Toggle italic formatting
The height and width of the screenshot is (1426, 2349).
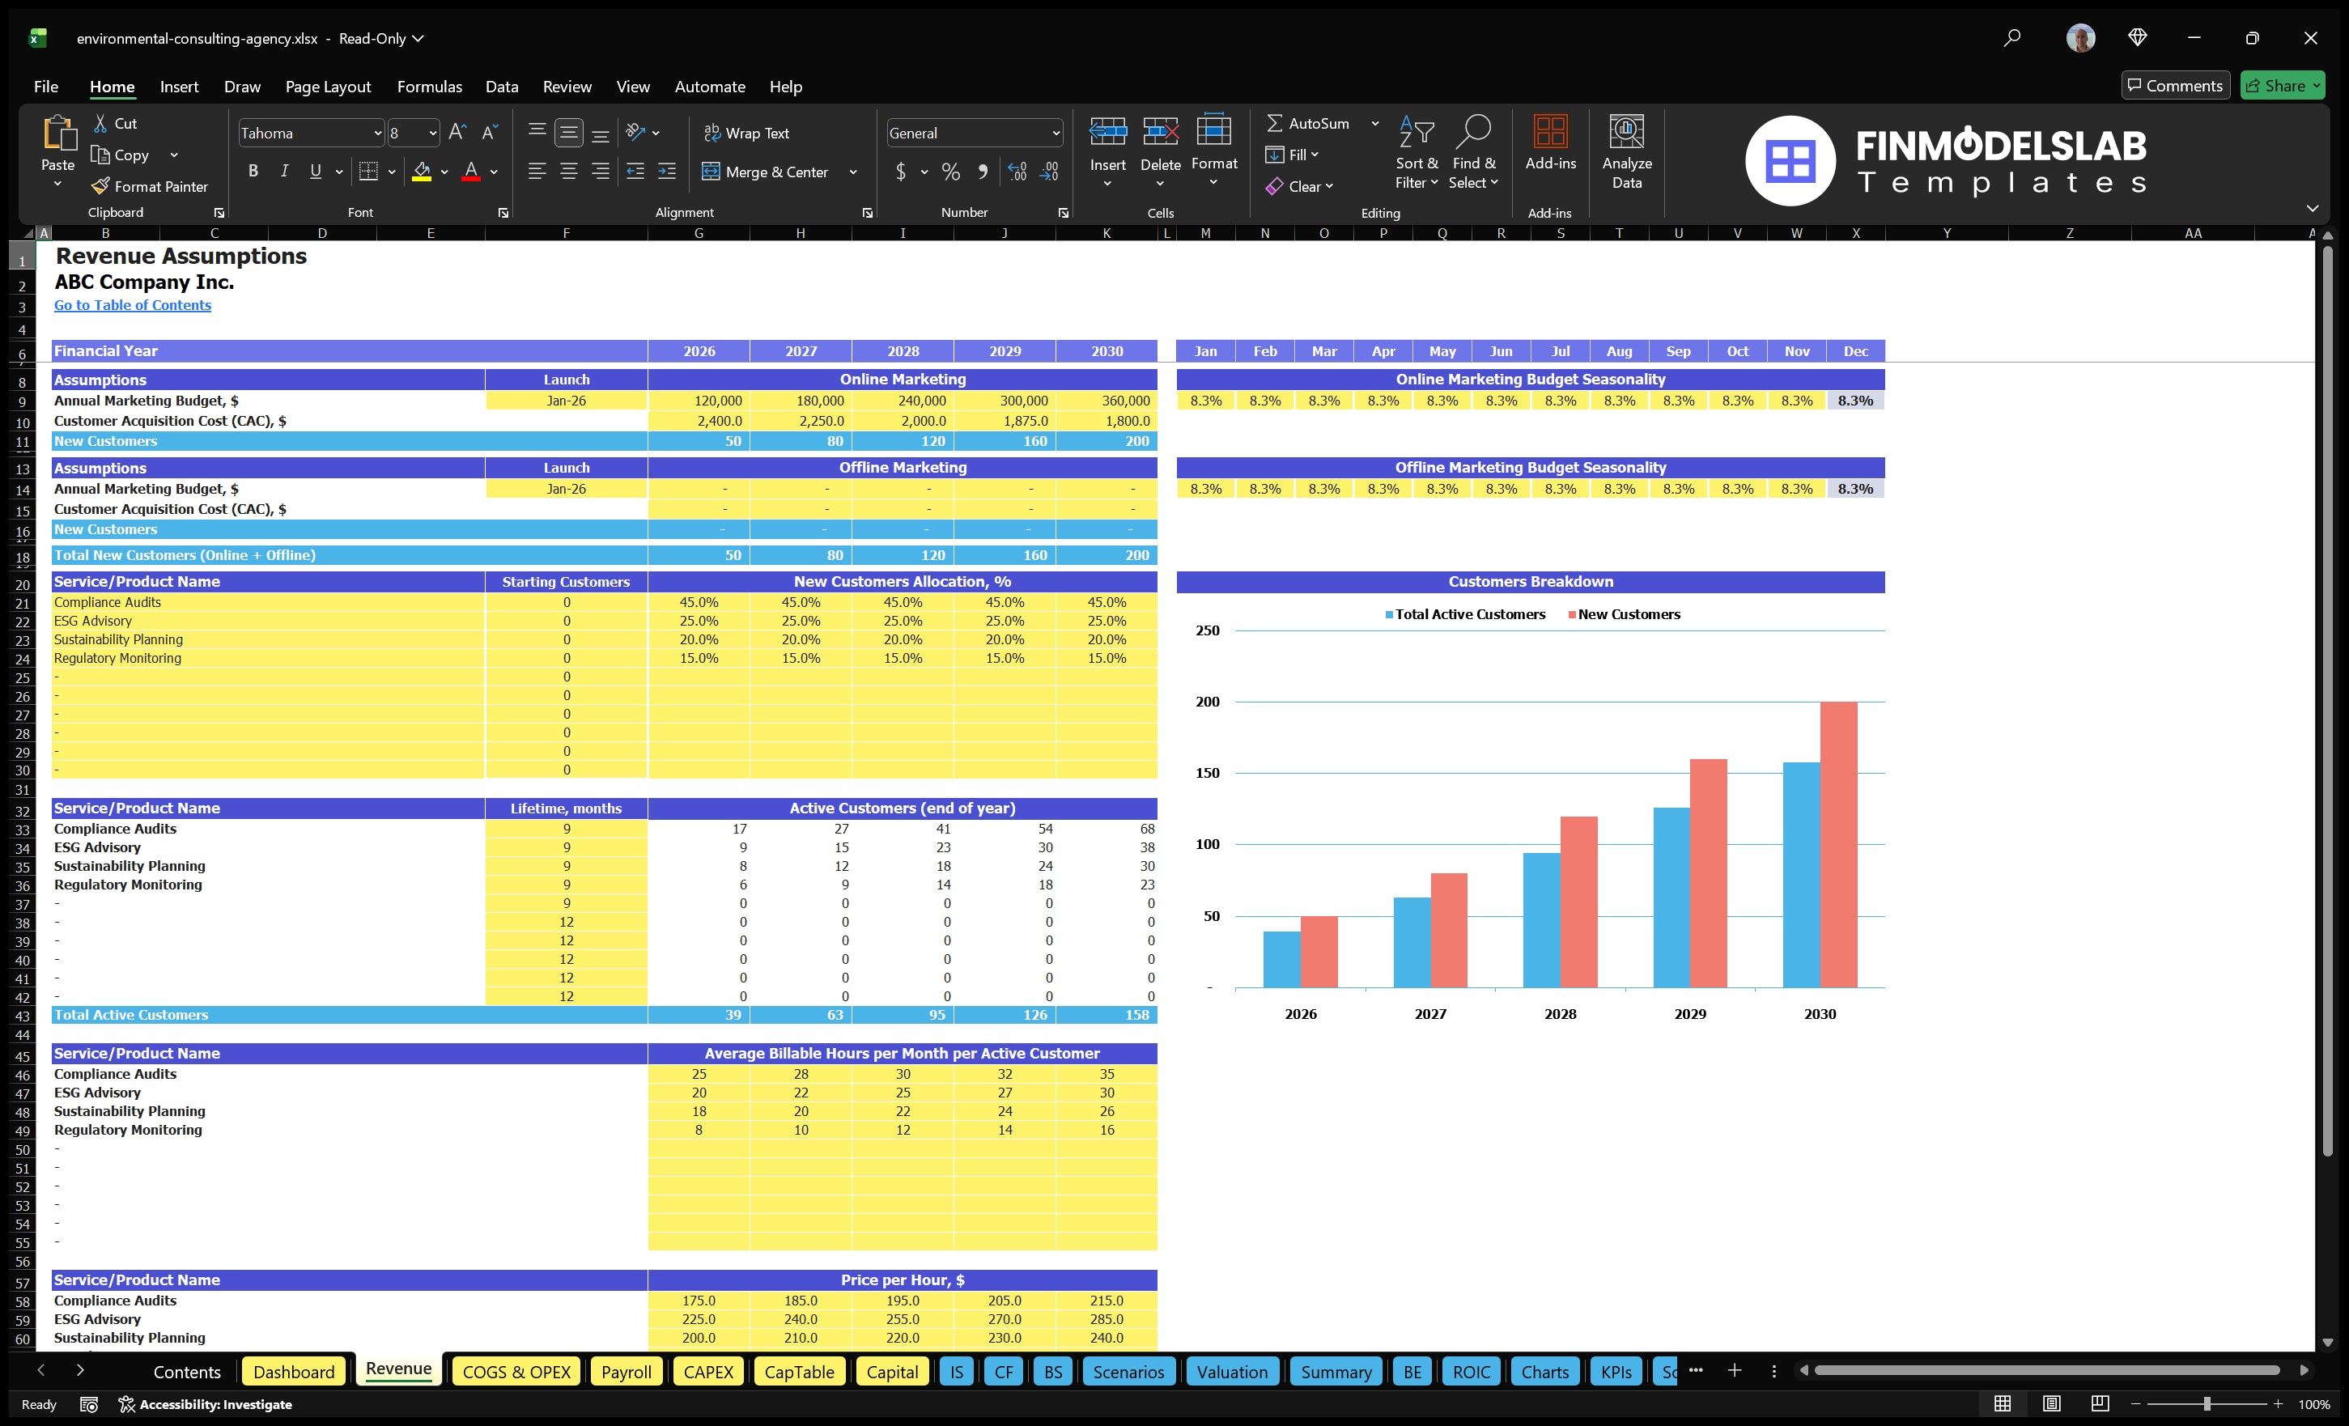(x=283, y=172)
